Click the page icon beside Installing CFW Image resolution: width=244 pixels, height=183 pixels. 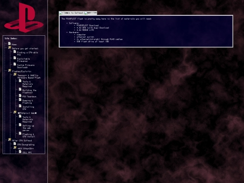tap(20, 106)
